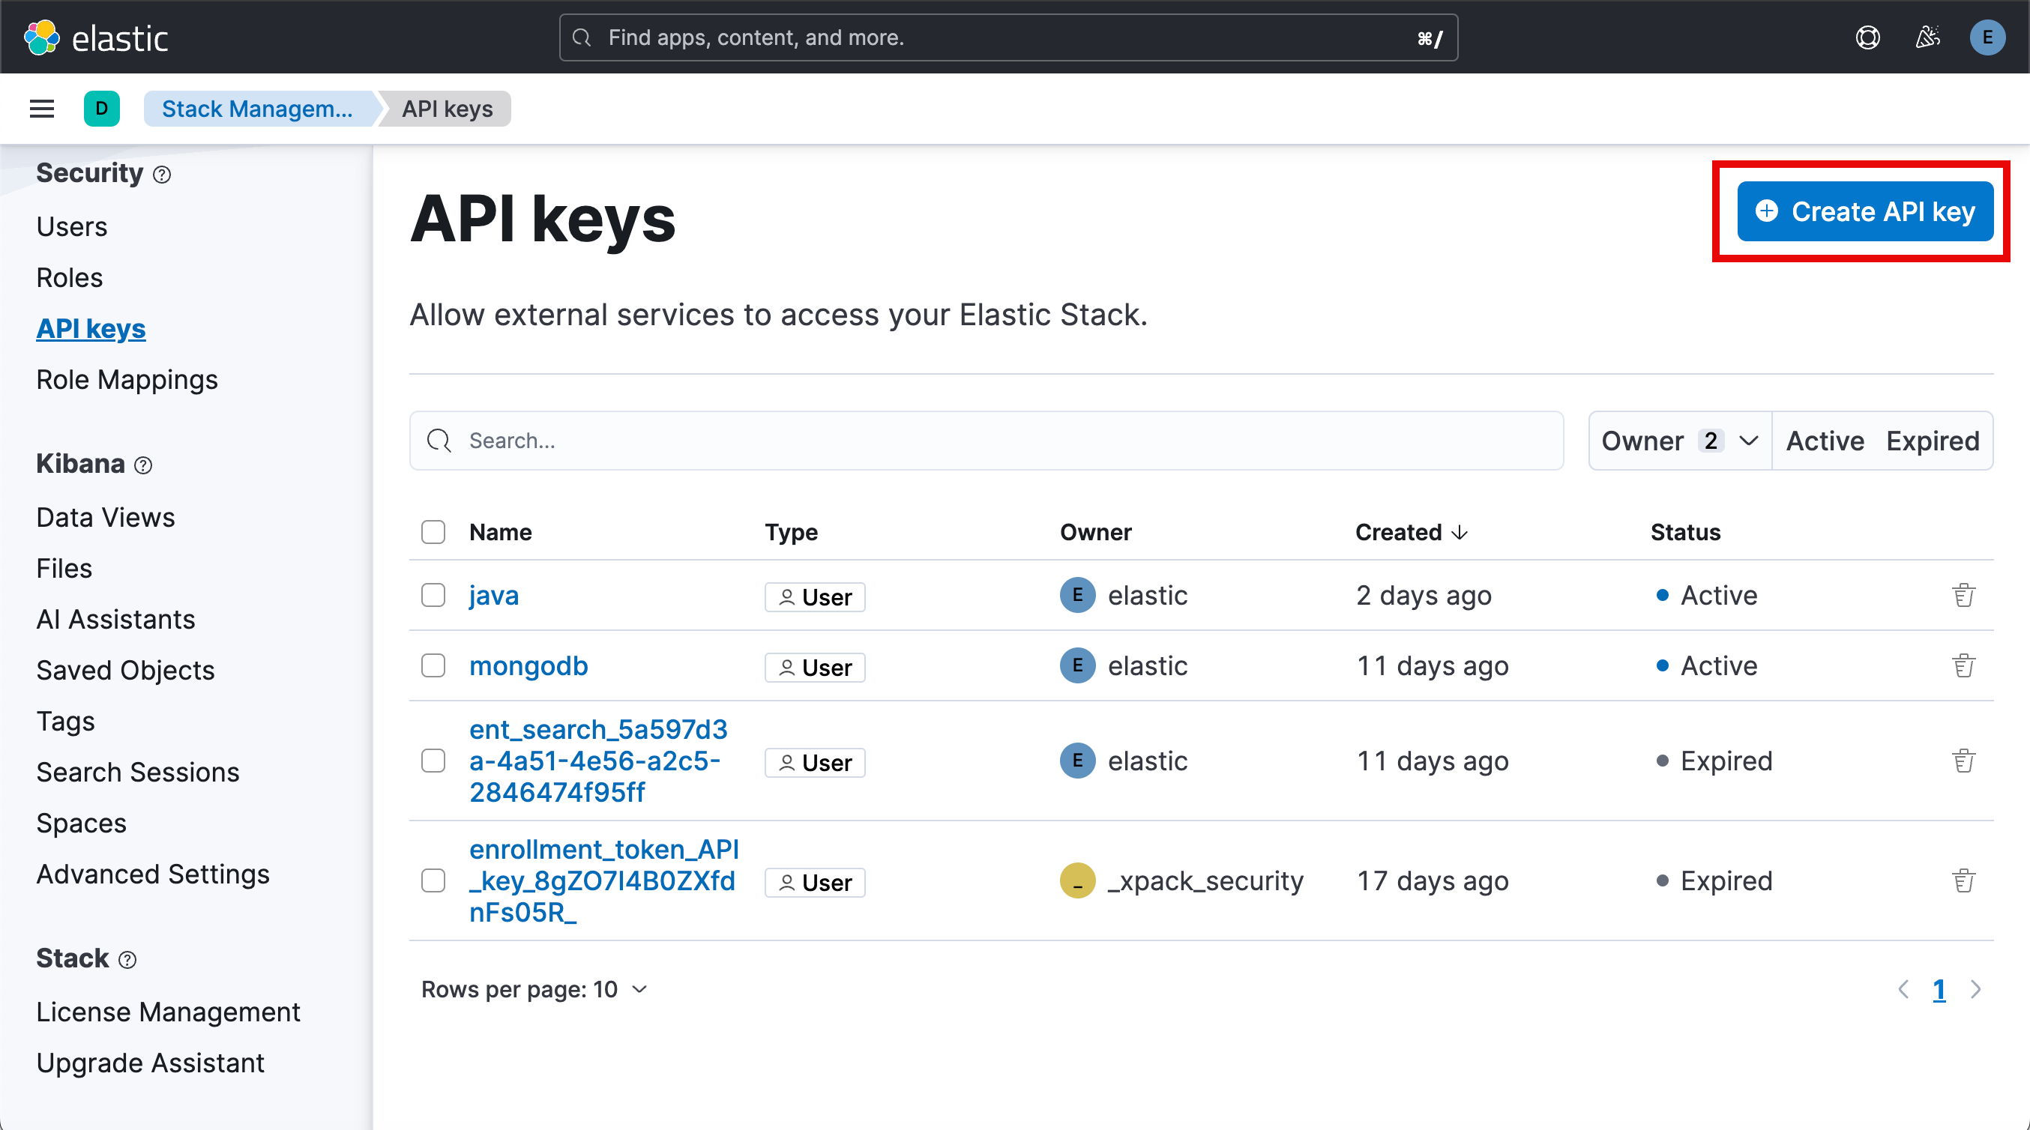2030x1130 pixels.
Task: Open the navigation hamburger menu
Action: tap(41, 108)
